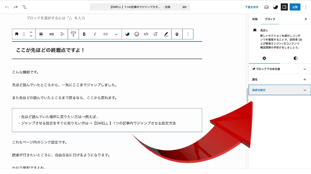
Task: Click the heading block type bookmark icon
Action: point(17,34)
